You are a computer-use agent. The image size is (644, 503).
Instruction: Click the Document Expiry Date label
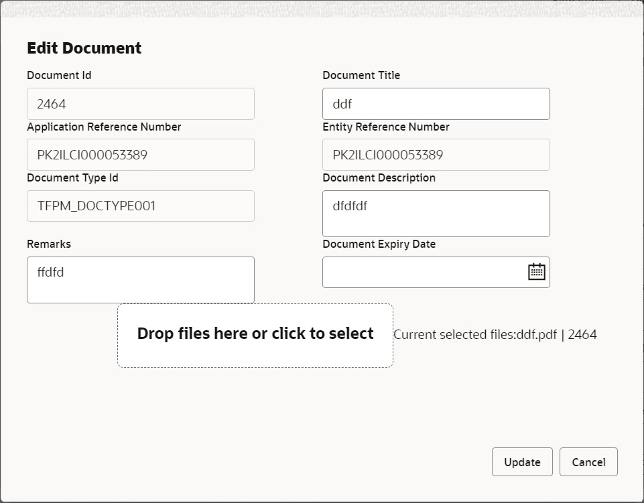[x=379, y=244]
